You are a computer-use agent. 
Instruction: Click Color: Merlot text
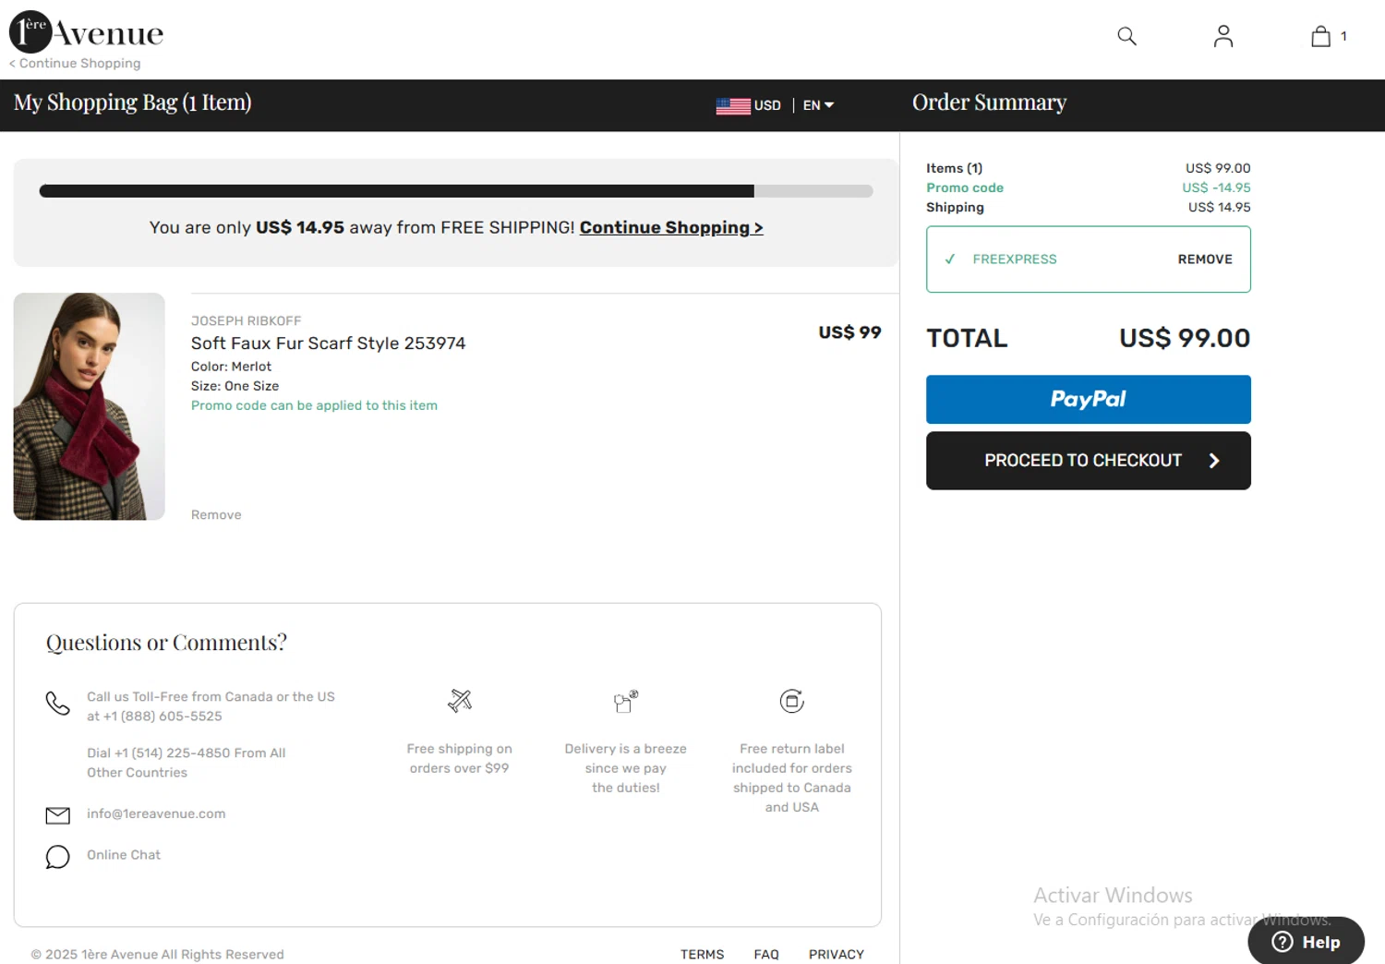click(231, 367)
